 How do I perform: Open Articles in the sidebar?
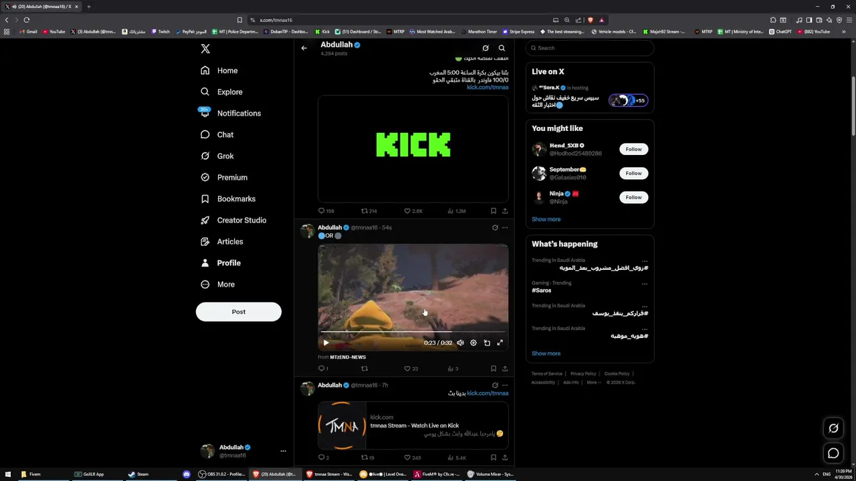click(221, 241)
